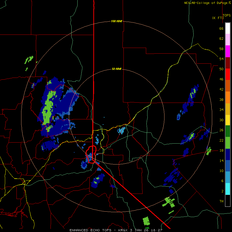Click the light green 26 legend swatch
Viewport: 232px width, 232px height.
tap(228, 143)
